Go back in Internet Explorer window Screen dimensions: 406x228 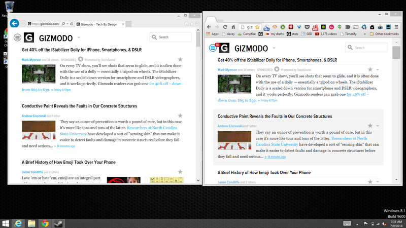[14, 23]
